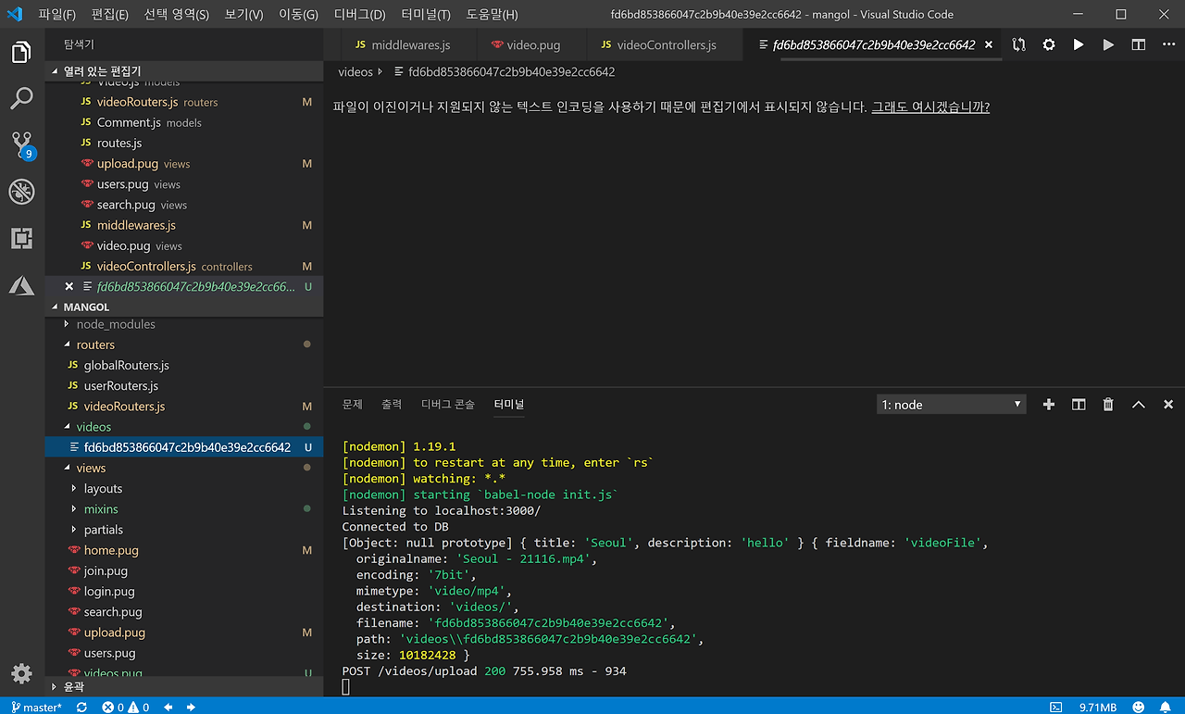Expand the layouts folder

(103, 489)
